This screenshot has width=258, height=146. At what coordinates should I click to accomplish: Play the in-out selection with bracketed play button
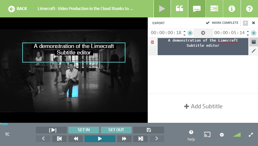(51, 130)
